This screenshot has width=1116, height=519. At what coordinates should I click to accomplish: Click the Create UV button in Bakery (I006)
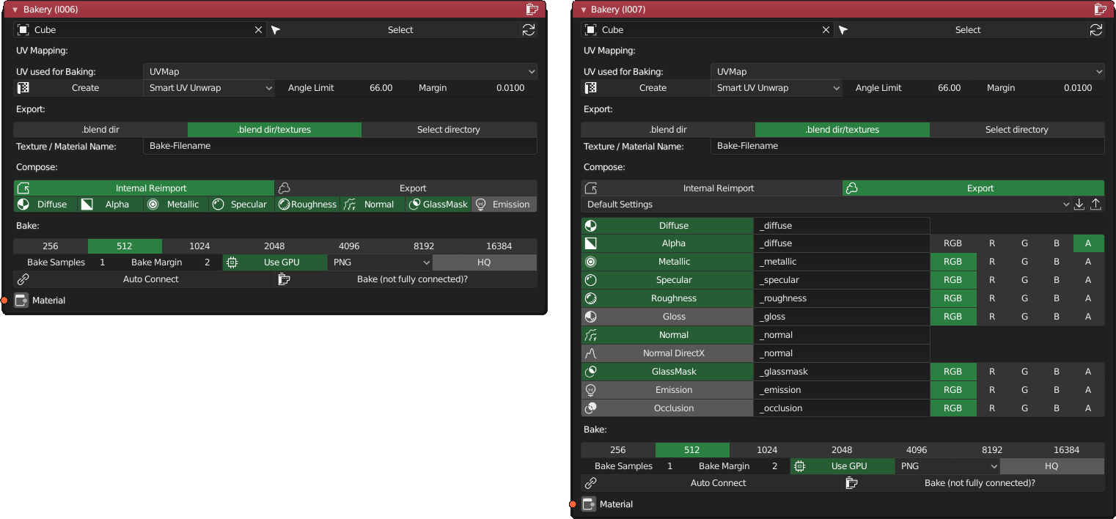tap(78, 88)
